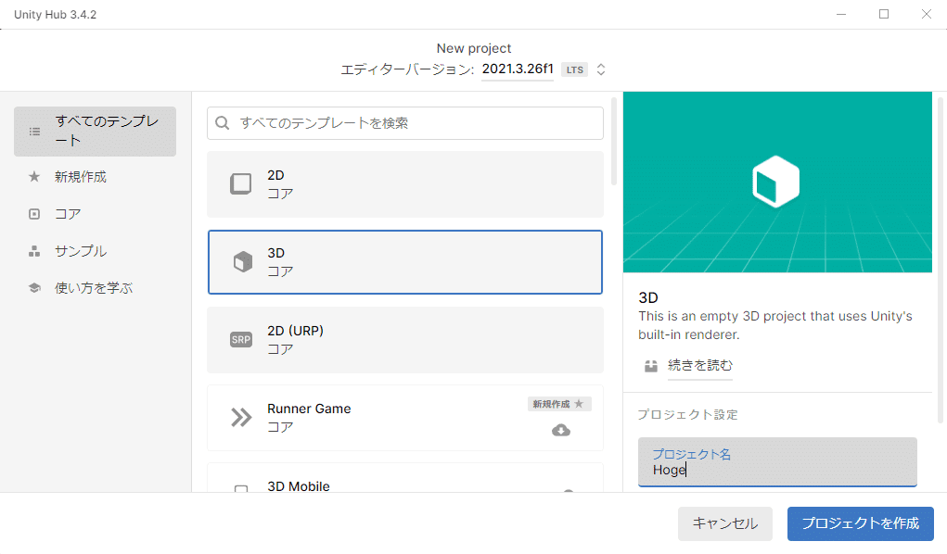Click the プロジェクト設定 heading

688,415
